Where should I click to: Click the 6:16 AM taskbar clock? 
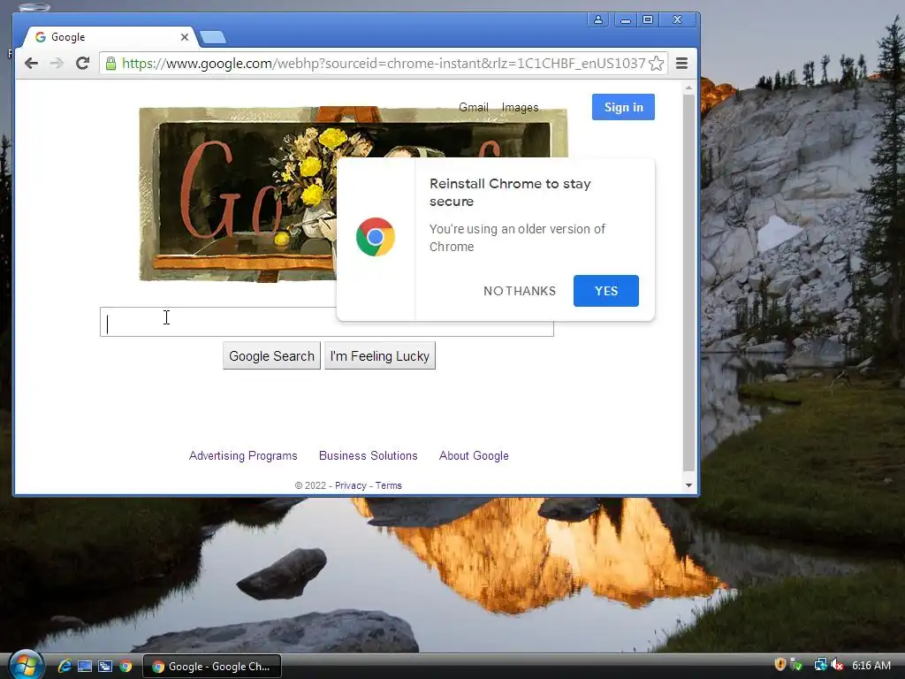tap(871, 665)
